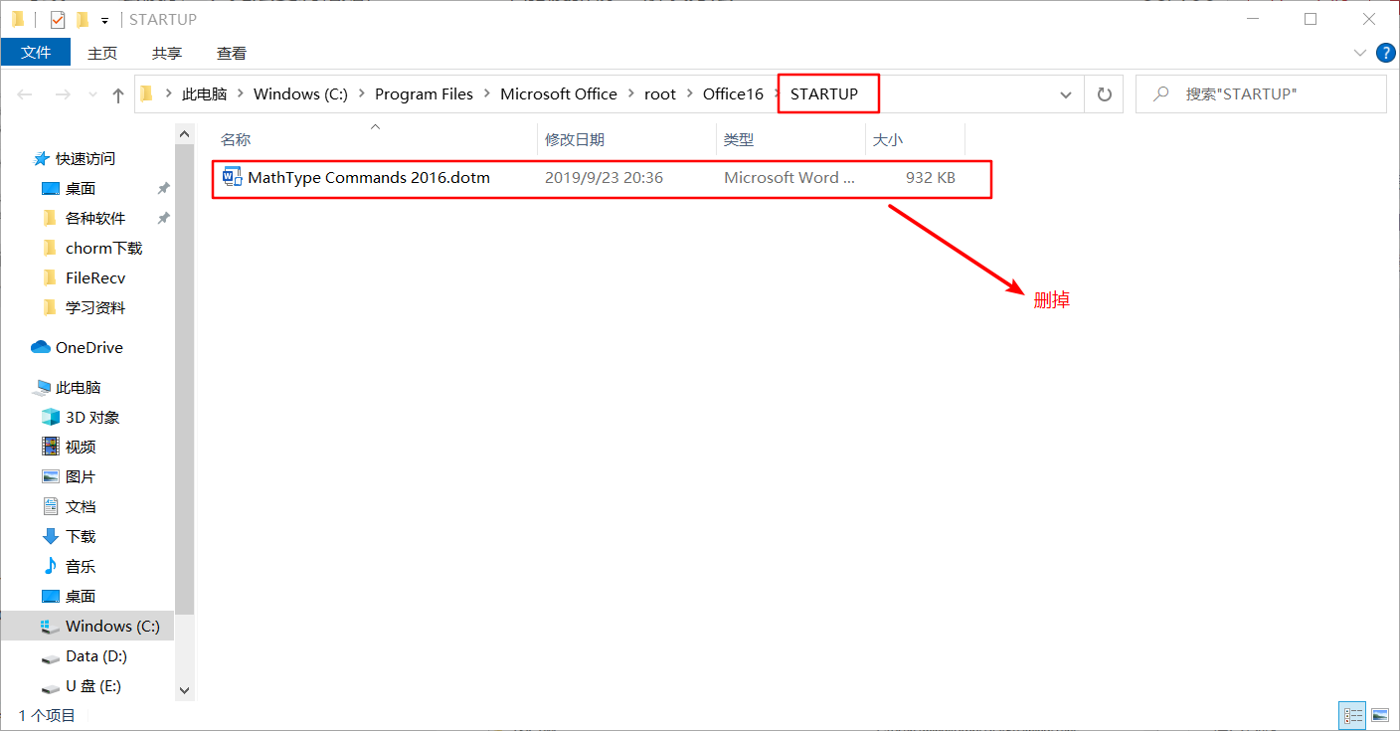Open the 文件 menu
The width and height of the screenshot is (1400, 731).
(36, 53)
